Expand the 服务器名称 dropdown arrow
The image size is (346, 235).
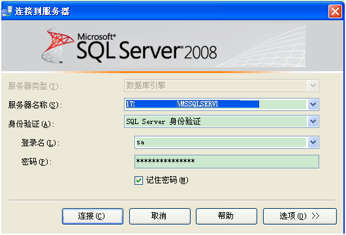click(x=313, y=104)
